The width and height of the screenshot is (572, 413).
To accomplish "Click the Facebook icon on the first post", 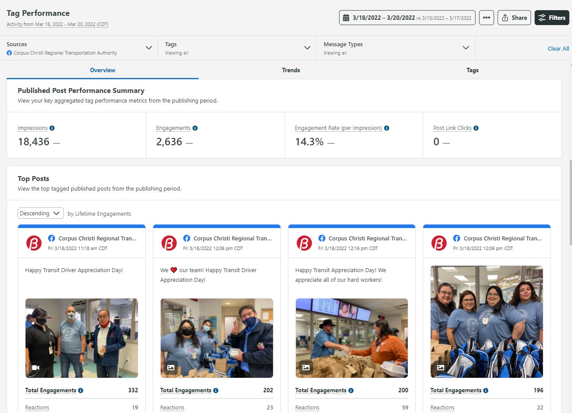I will [x=52, y=238].
